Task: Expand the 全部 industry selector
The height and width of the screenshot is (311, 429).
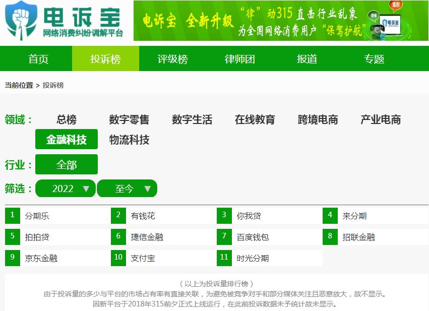Action: pos(66,164)
